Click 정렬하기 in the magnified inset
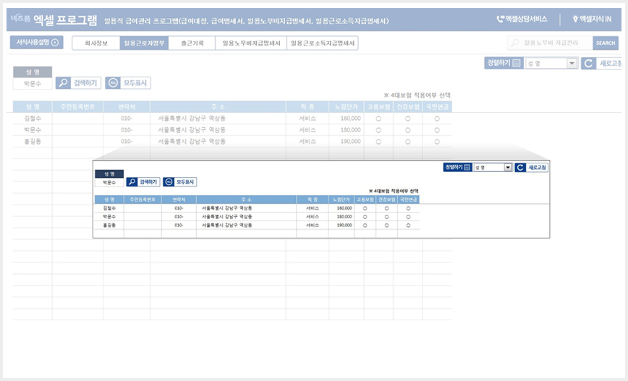The image size is (628, 381). pyautogui.click(x=457, y=167)
